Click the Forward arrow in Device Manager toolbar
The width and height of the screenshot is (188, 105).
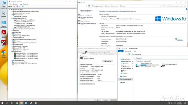(11, 6)
